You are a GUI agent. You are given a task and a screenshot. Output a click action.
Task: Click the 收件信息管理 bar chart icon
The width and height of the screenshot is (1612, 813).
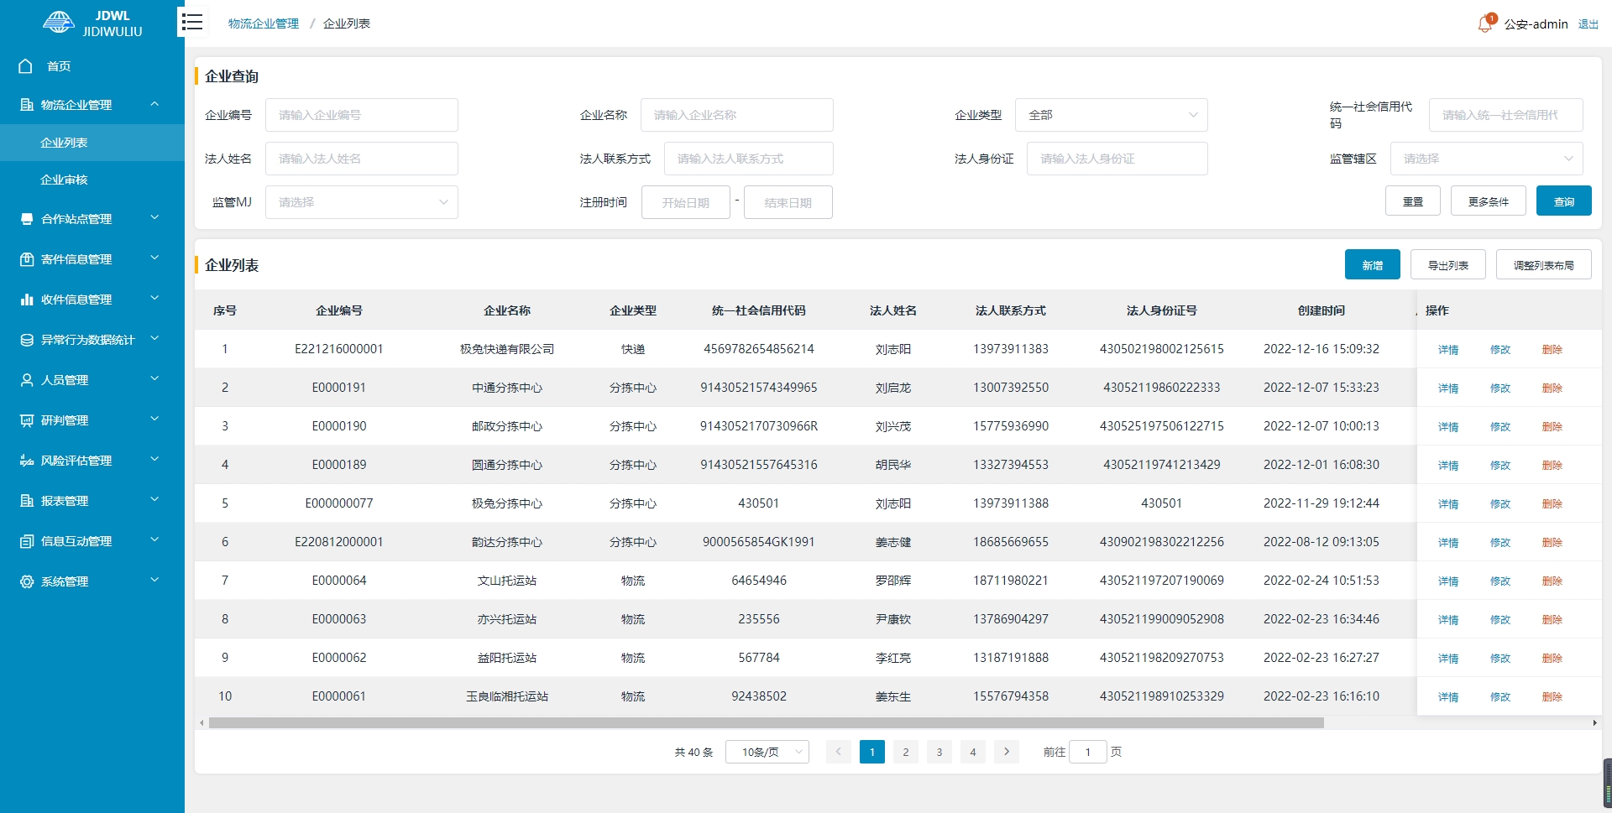(27, 300)
